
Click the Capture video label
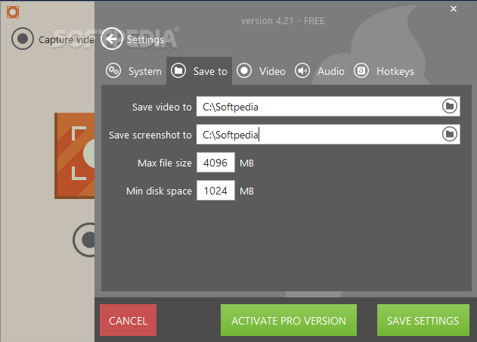pyautogui.click(x=67, y=40)
